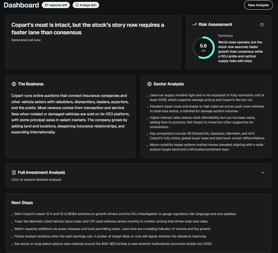Click the Copart's moat headline text
Image resolution: width=278 pixels, height=253 pixels.
point(88,29)
